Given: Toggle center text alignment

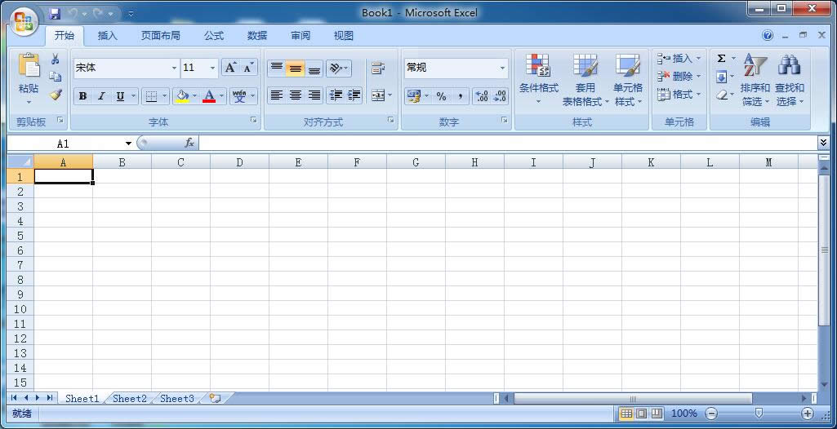Looking at the screenshot, I should [295, 95].
